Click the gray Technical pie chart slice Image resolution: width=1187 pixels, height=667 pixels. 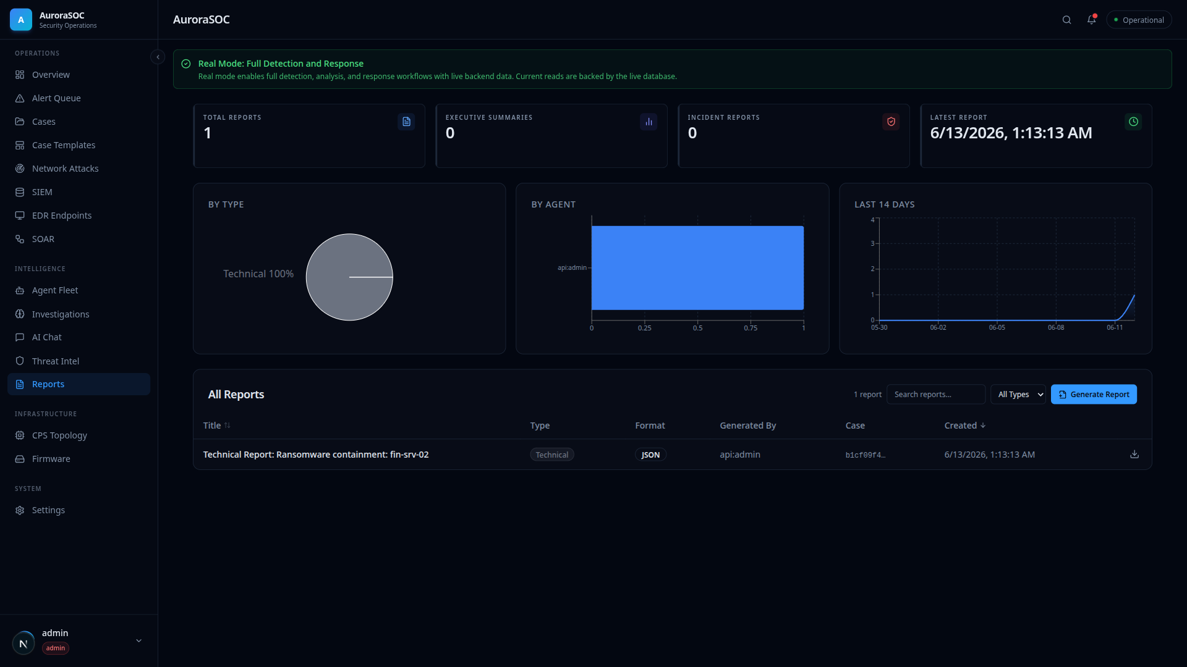pyautogui.click(x=349, y=277)
